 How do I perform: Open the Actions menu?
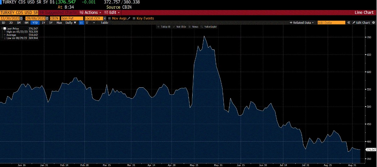point(92,13)
